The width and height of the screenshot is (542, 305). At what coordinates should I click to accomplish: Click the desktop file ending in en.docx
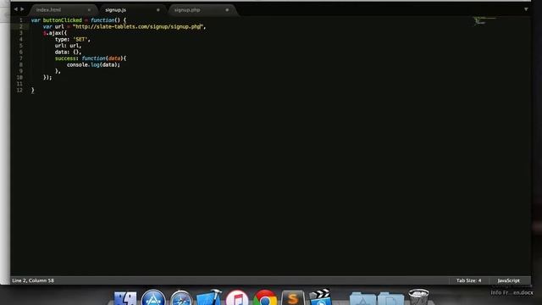(512, 292)
